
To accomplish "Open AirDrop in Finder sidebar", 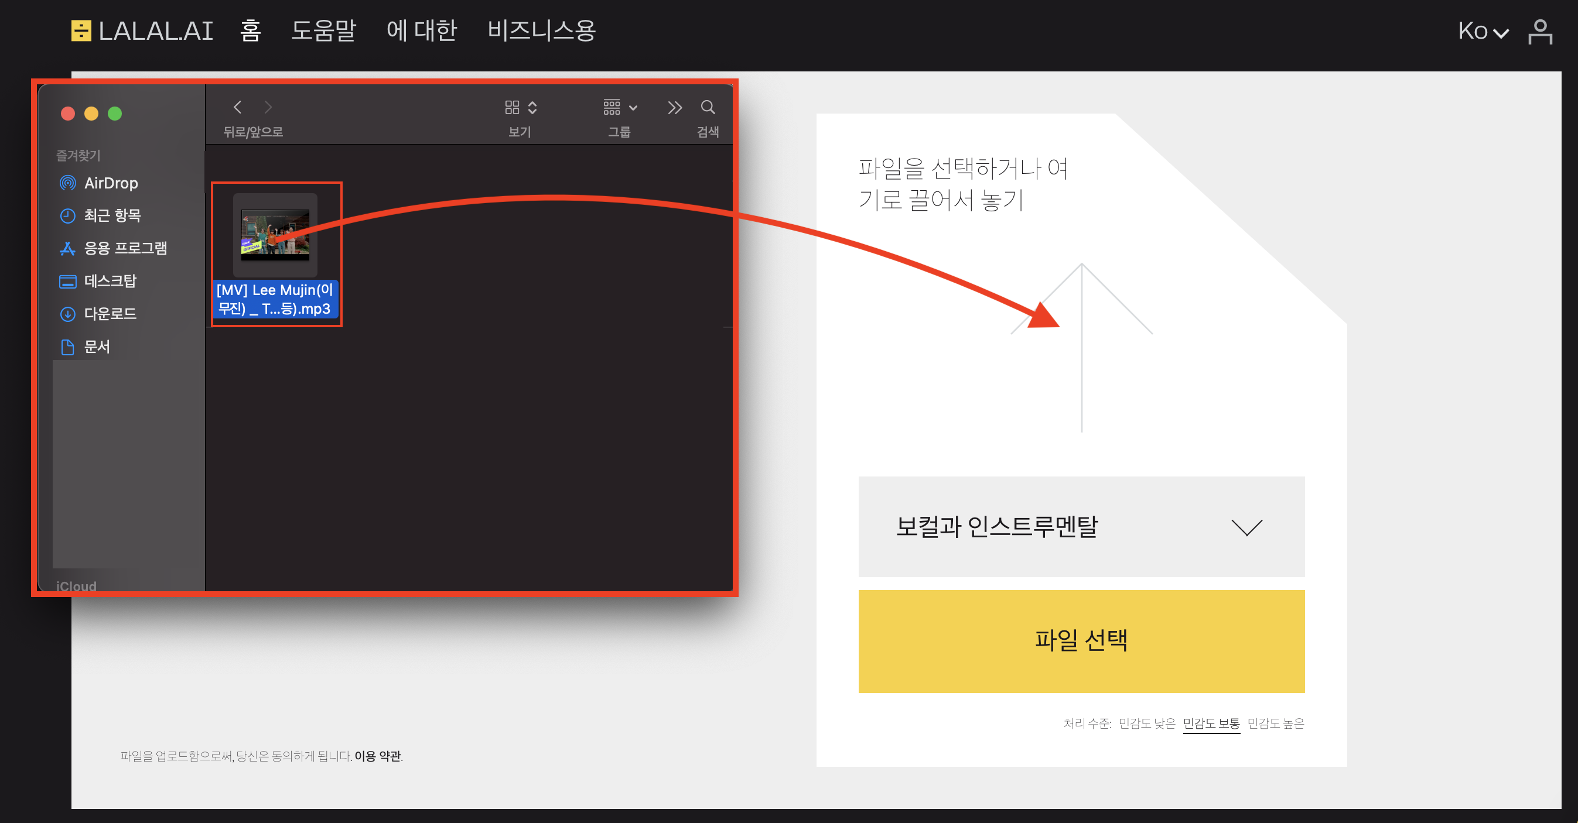I will click(110, 183).
